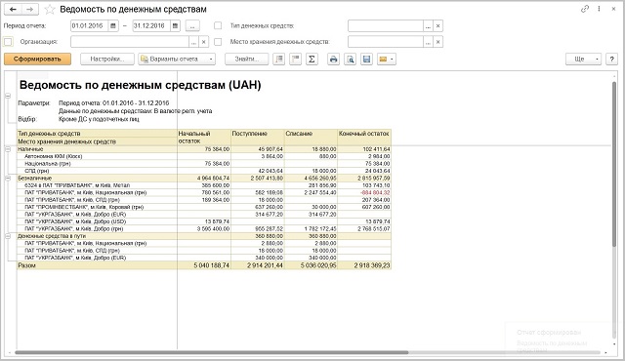
Task: Enable the Тип денежных средств filter checkbox
Action: pyautogui.click(x=218, y=25)
